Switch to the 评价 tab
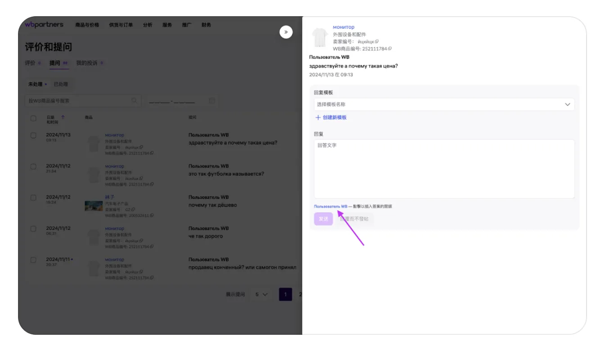Screen dimensions: 605x351 pyautogui.click(x=30, y=63)
